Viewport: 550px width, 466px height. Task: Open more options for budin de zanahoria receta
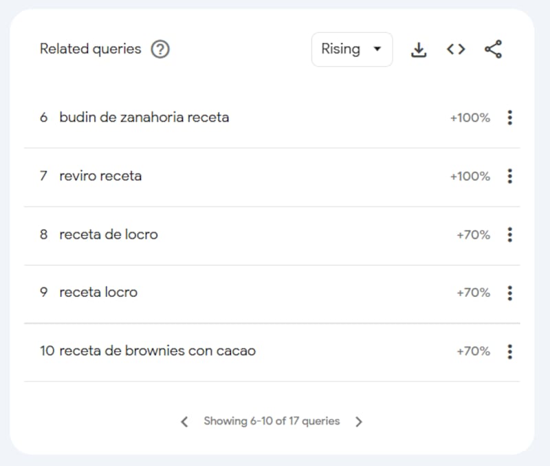point(510,118)
